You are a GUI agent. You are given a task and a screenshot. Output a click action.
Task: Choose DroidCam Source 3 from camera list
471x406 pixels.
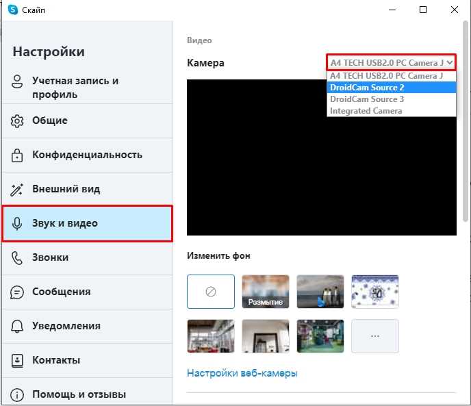391,99
